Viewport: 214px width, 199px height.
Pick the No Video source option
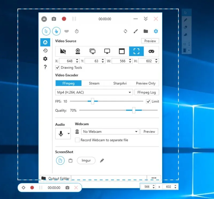[63, 51]
